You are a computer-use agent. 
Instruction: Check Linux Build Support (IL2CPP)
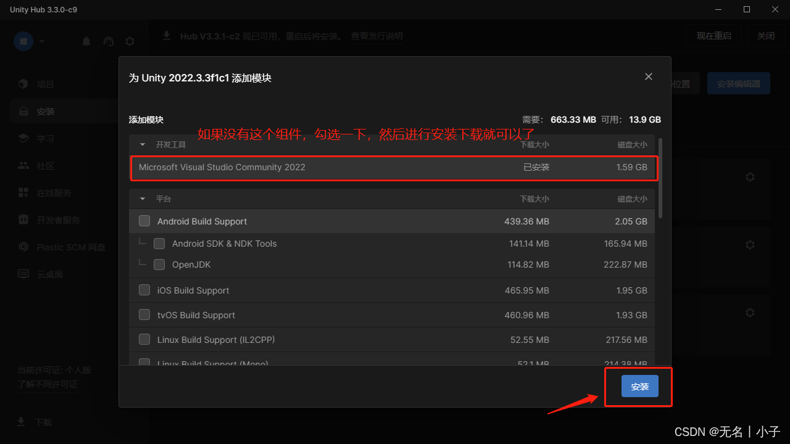coord(144,339)
